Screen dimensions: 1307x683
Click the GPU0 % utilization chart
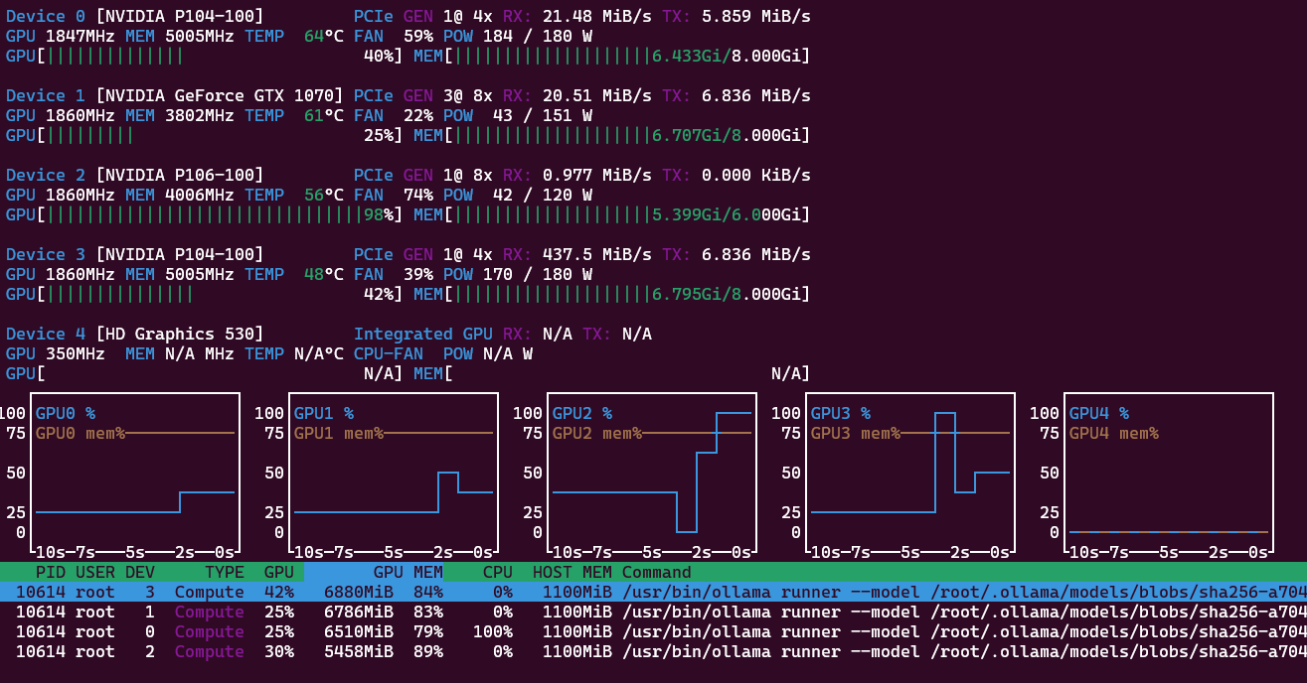[x=135, y=473]
